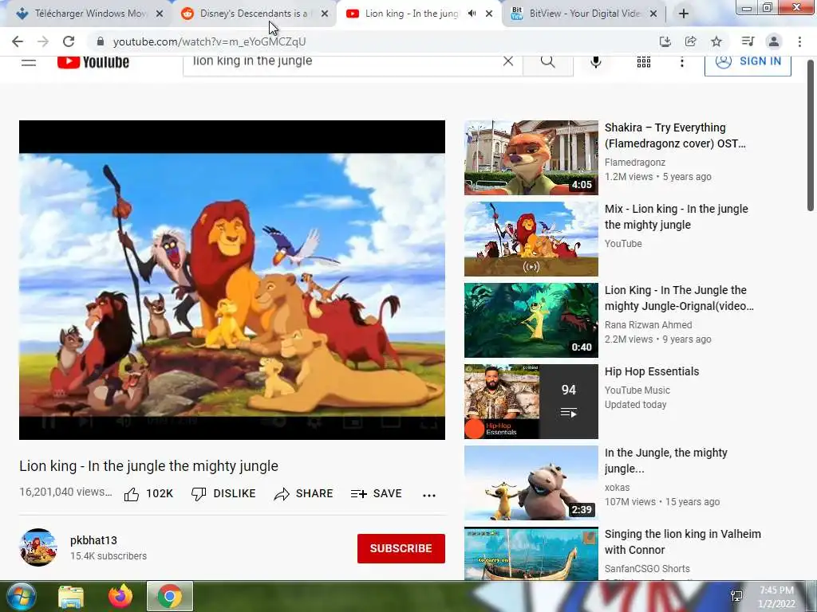Switch to Disney's Descendants tab
Screen dimensions: 817x612
pyautogui.click(x=255, y=14)
